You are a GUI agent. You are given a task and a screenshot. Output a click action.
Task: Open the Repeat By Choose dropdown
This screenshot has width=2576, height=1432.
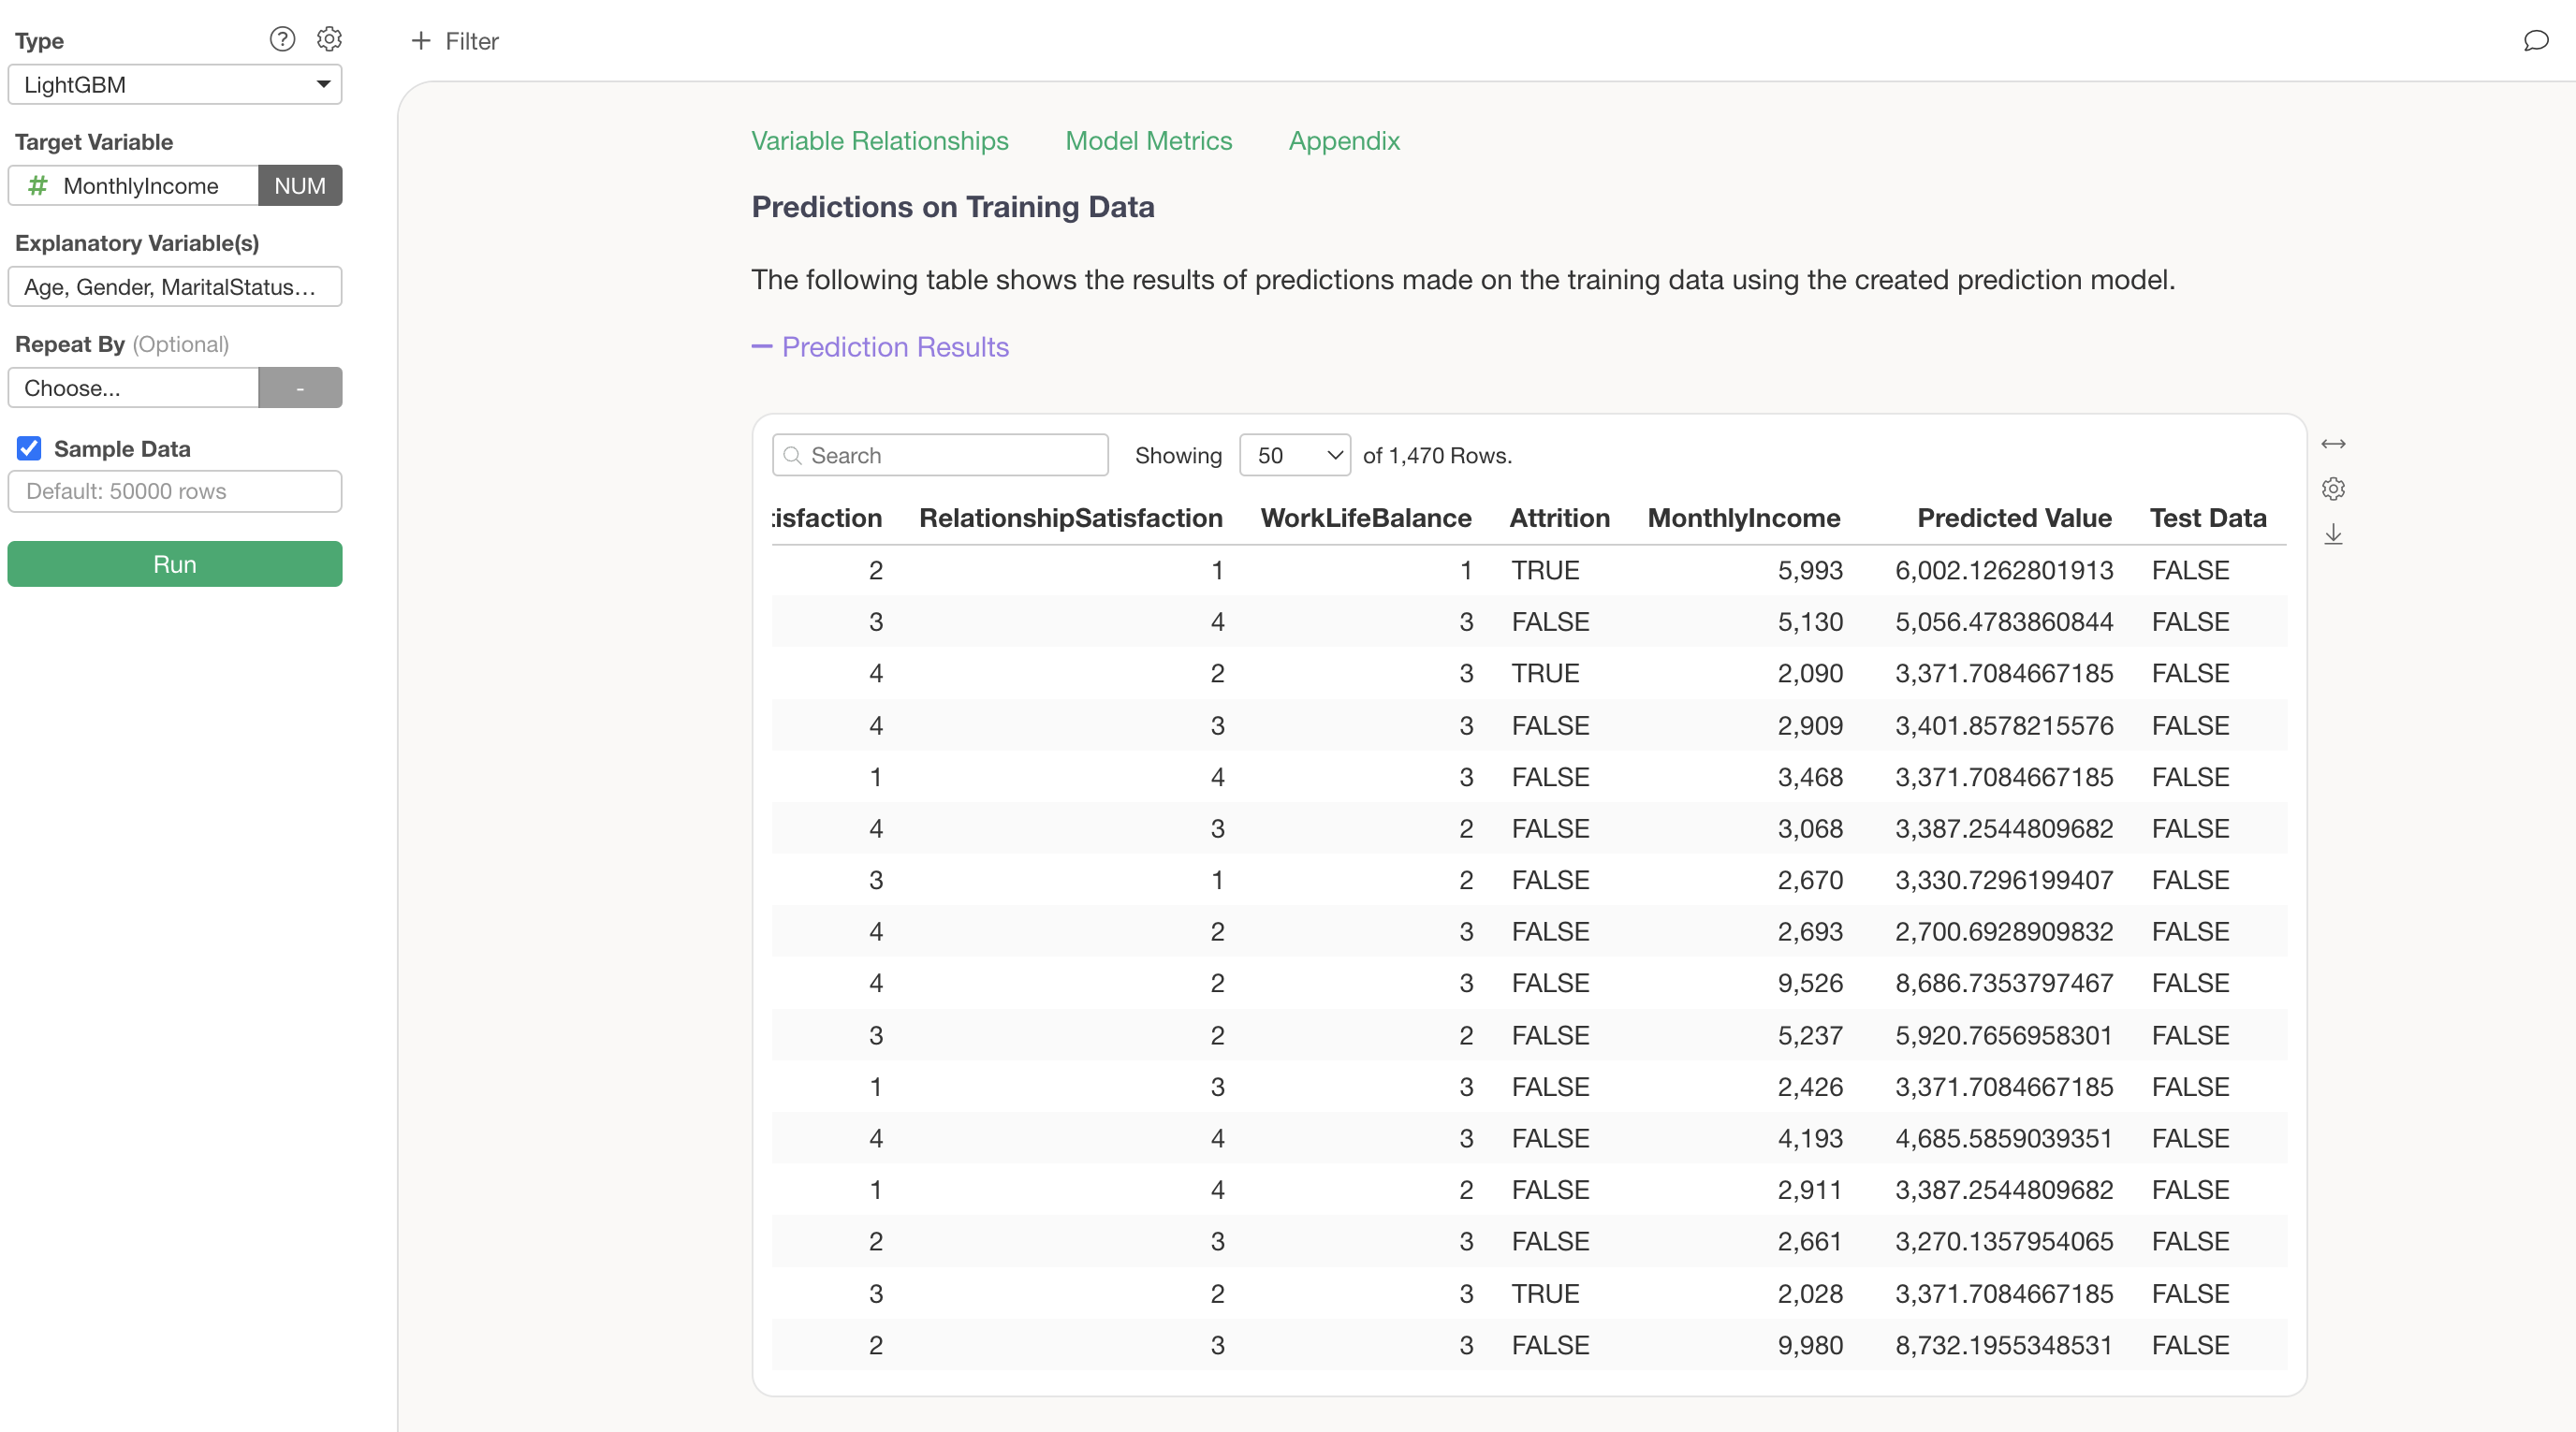tap(133, 388)
